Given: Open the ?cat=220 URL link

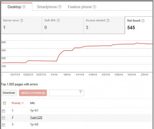Looking at the screenshot, I should point(36,117).
